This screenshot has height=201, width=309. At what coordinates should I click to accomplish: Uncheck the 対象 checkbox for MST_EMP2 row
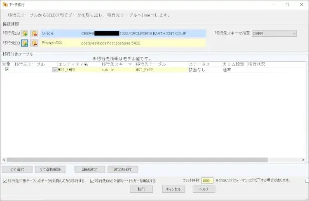6,70
